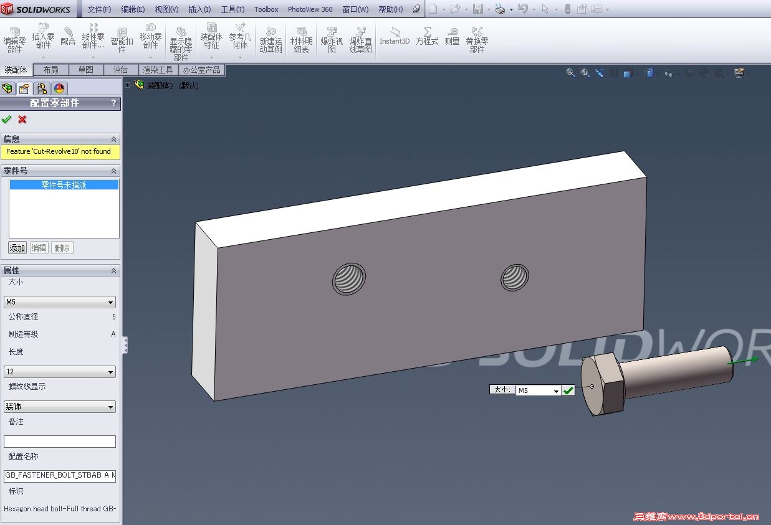Click the 备注 input field
771x525 pixels.
pyautogui.click(x=60, y=442)
